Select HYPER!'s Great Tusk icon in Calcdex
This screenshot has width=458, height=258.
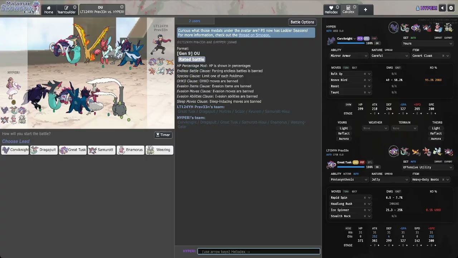tap(416, 28)
